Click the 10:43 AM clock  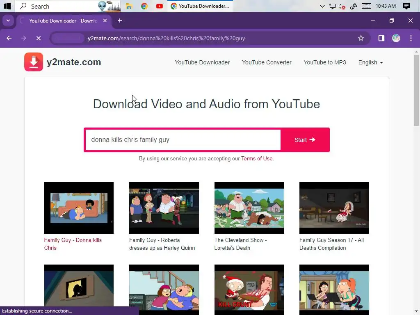pyautogui.click(x=386, y=6)
